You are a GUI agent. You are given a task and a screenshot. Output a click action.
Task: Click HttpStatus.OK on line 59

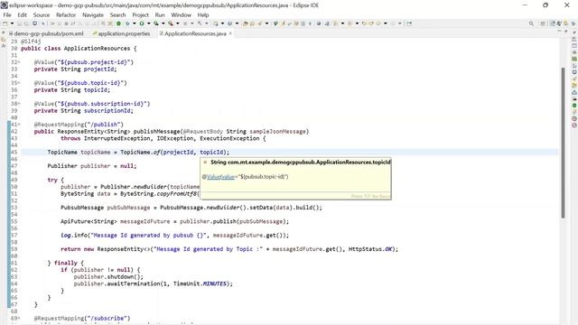click(370, 249)
